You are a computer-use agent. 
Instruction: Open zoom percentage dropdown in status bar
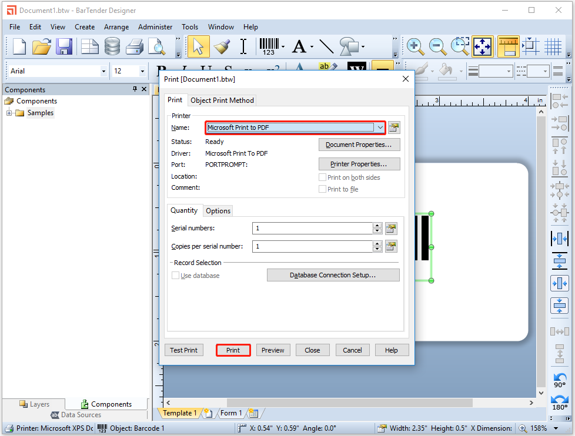pos(556,428)
